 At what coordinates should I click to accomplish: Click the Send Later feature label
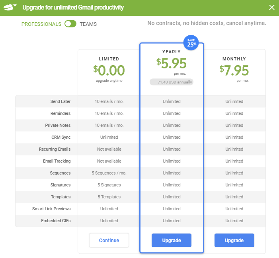click(x=60, y=101)
